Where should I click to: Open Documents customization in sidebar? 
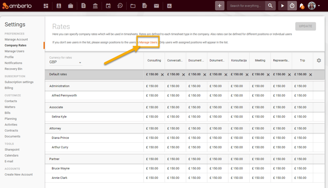pyautogui.click(x=12, y=136)
